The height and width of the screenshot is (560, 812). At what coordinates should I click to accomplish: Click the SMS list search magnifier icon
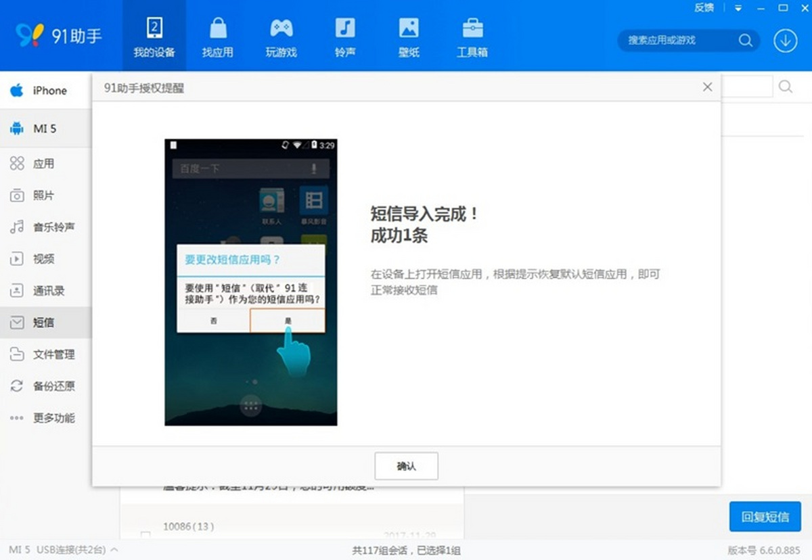(786, 87)
